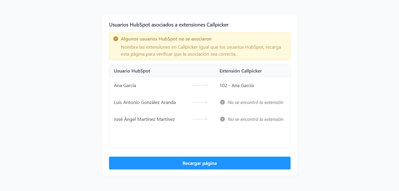Click the arrow after Luis Antonio González Aranda
The height and width of the screenshot is (191, 399).
[x=200, y=102]
